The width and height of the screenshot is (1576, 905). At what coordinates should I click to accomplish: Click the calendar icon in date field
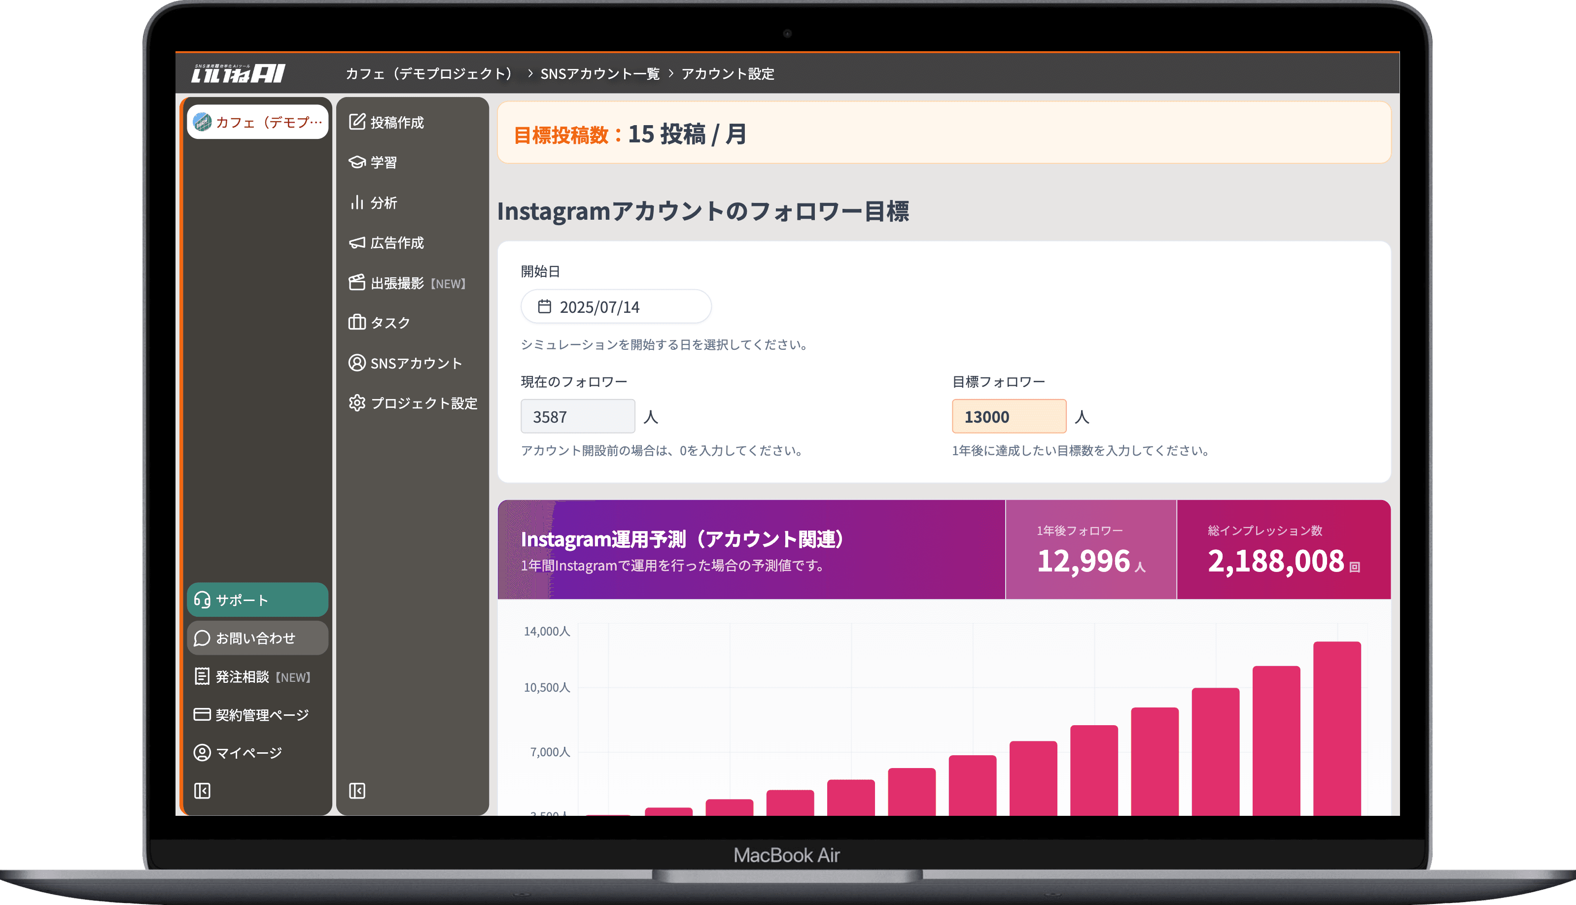[544, 306]
